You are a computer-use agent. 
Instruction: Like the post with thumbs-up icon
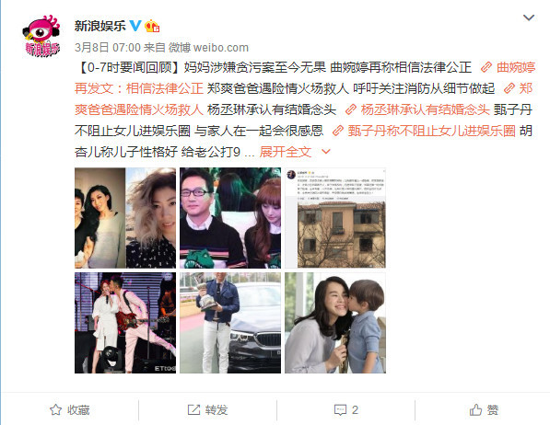click(475, 409)
